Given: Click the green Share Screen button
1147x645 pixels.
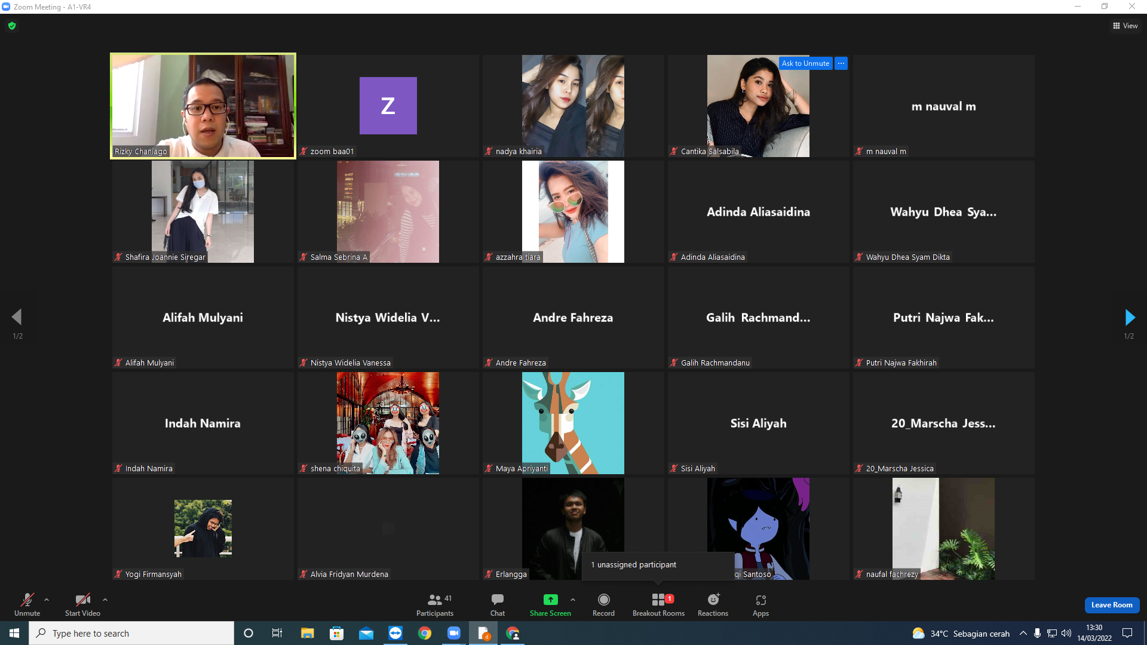Looking at the screenshot, I should tap(550, 604).
